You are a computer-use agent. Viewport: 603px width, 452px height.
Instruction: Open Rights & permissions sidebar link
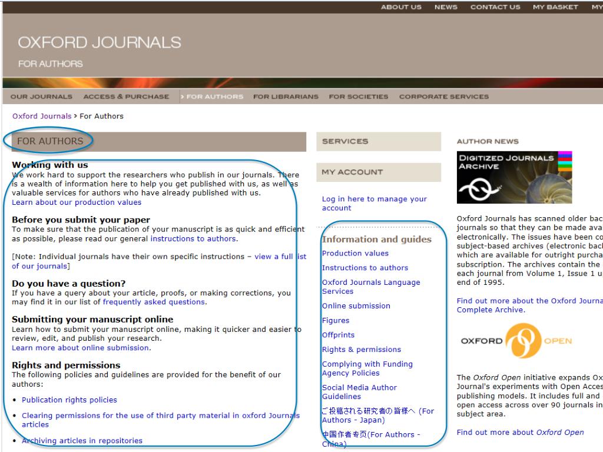[362, 350]
